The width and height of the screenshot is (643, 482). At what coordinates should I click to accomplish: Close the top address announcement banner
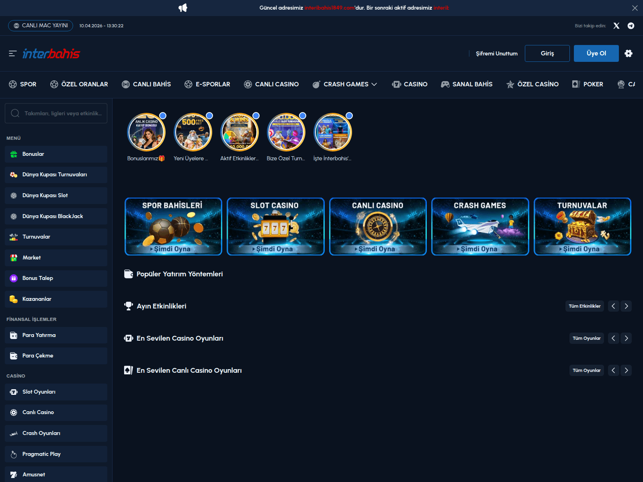(635, 8)
